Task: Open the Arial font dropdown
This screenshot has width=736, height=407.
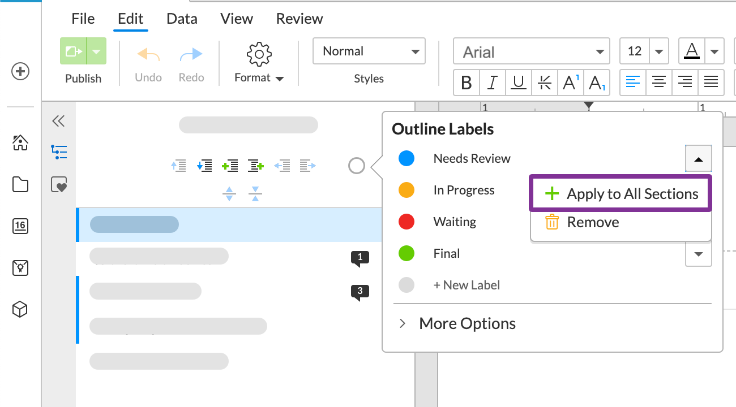Action: [531, 52]
